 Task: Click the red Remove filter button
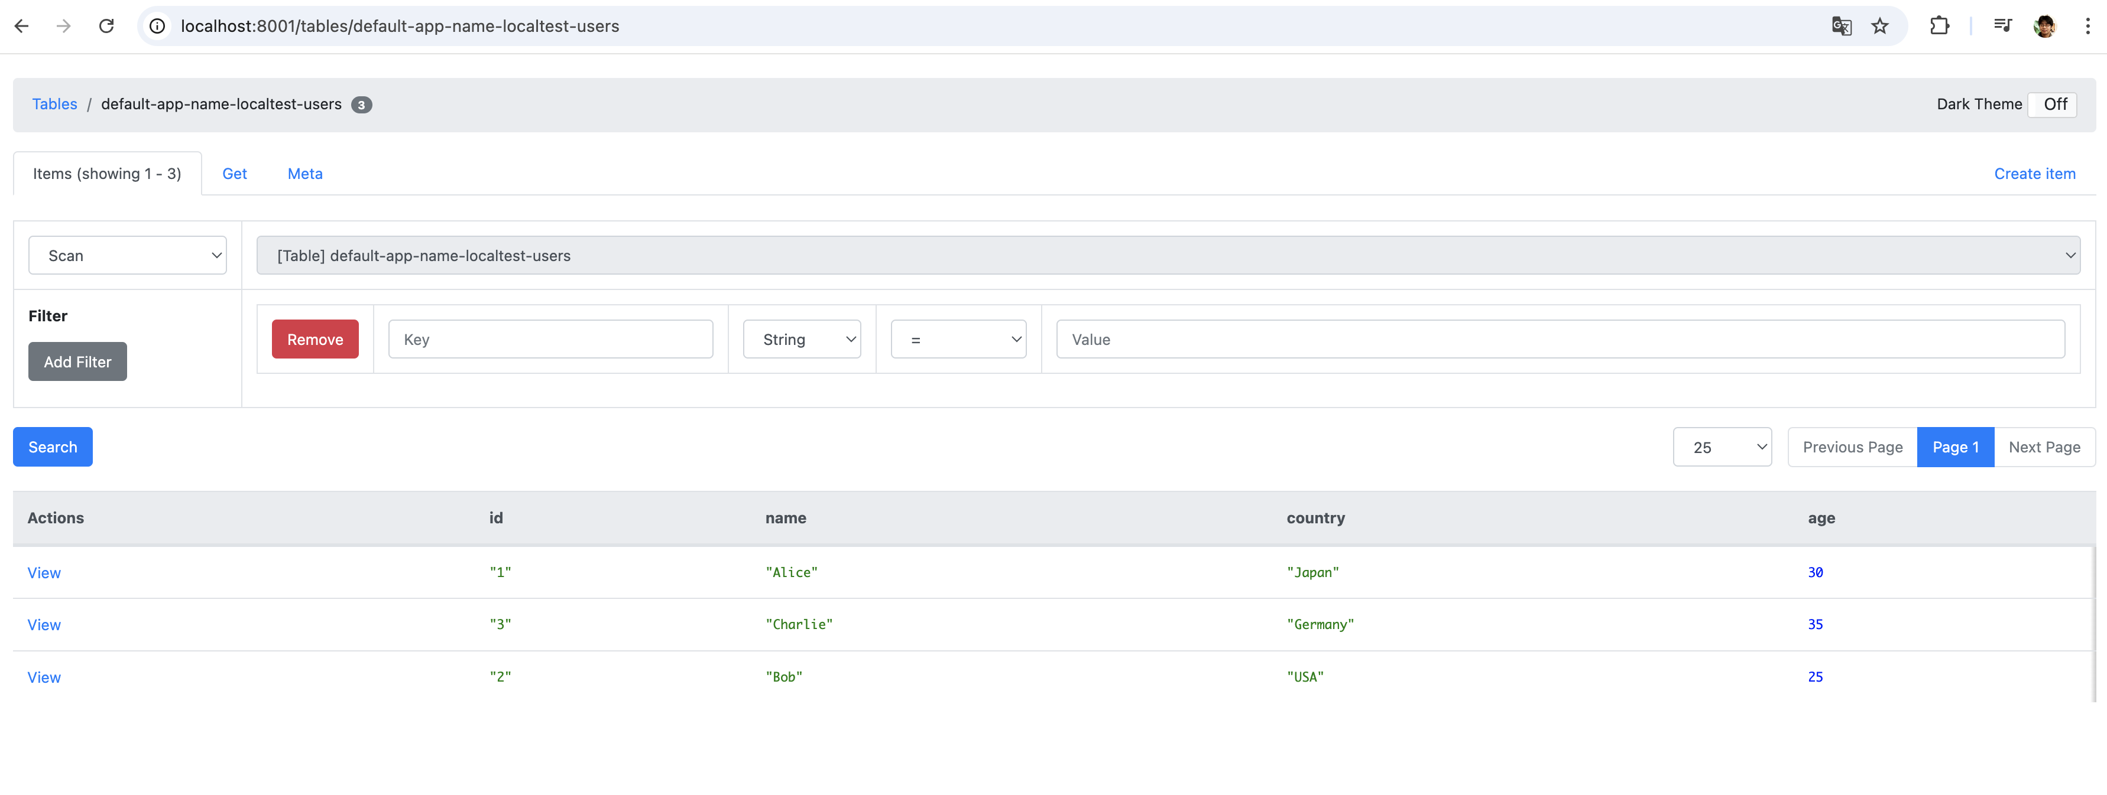coord(315,339)
